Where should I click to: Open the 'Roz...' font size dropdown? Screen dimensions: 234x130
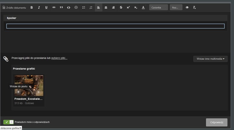click(176, 8)
